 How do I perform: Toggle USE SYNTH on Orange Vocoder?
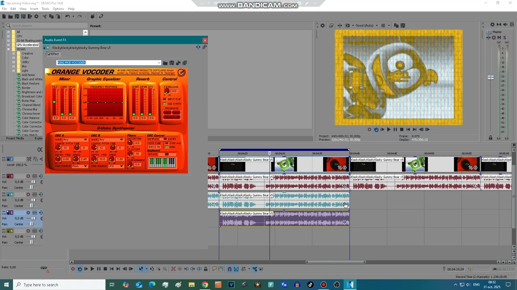(x=165, y=104)
